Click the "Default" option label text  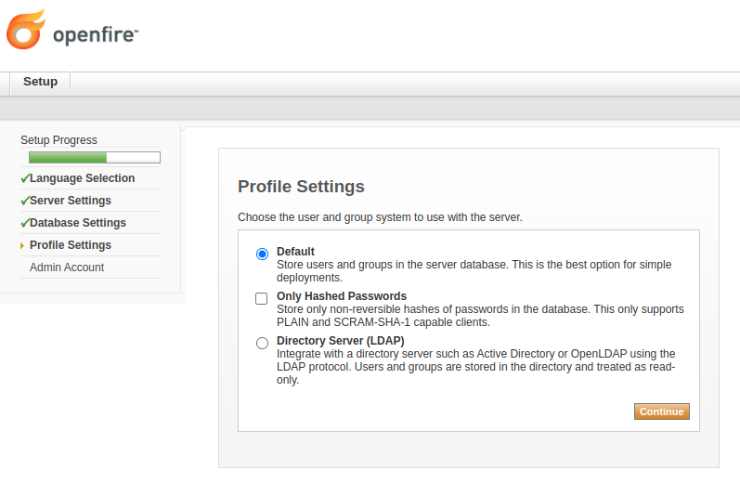(x=295, y=252)
